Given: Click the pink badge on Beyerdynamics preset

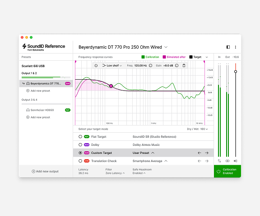Looking at the screenshot, I should (68, 84).
